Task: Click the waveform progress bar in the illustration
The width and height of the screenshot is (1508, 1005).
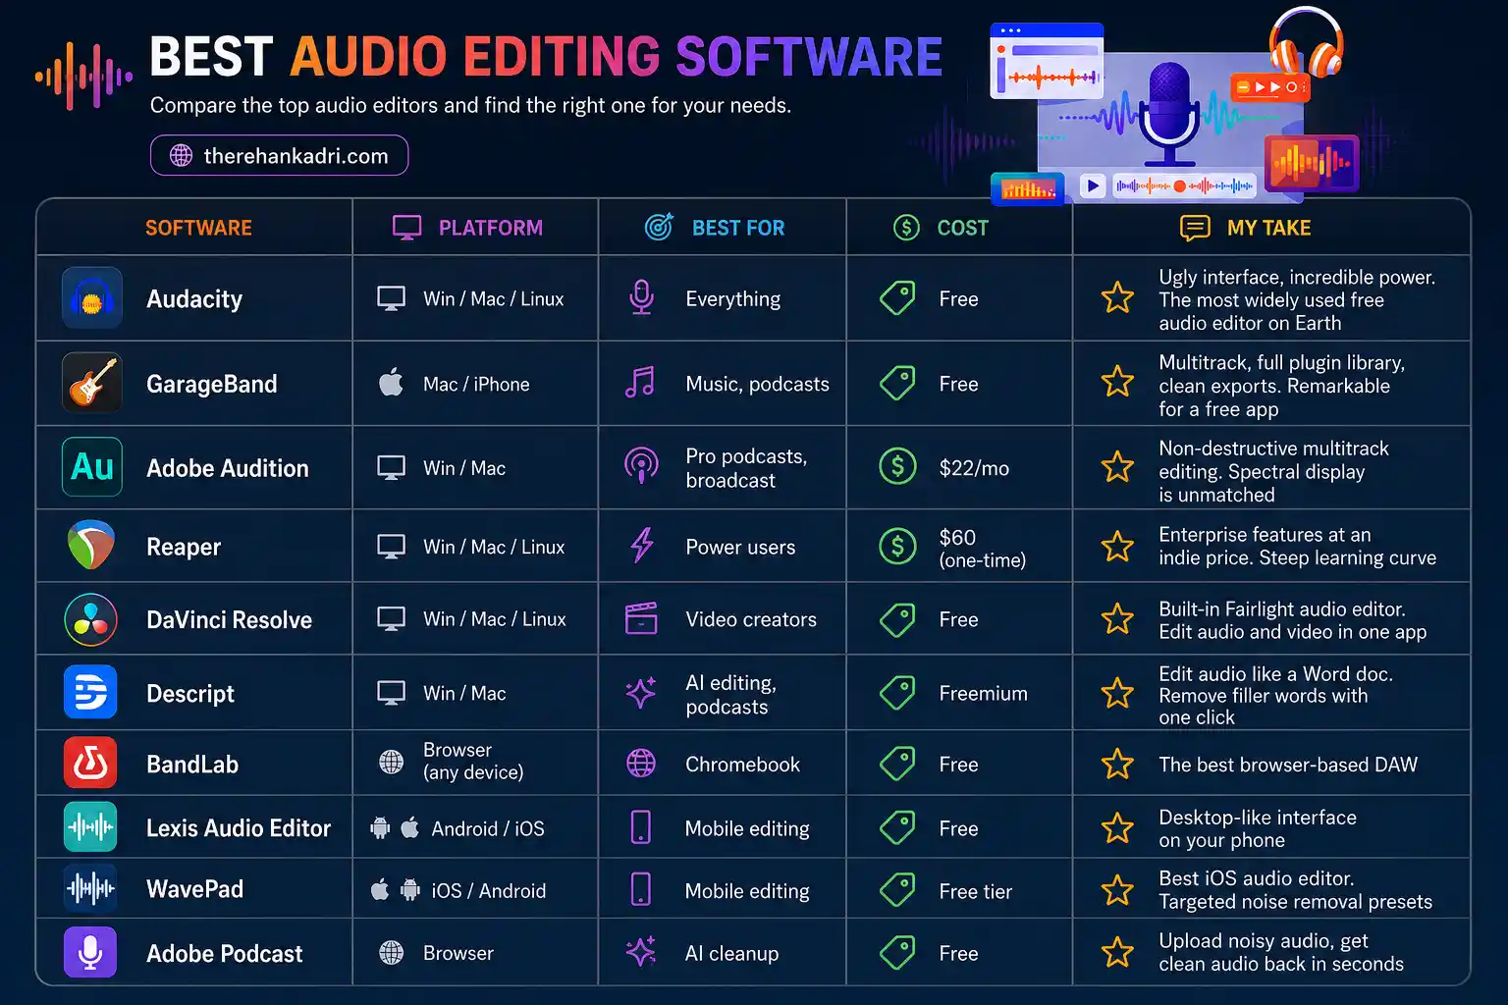Action: point(1185,185)
